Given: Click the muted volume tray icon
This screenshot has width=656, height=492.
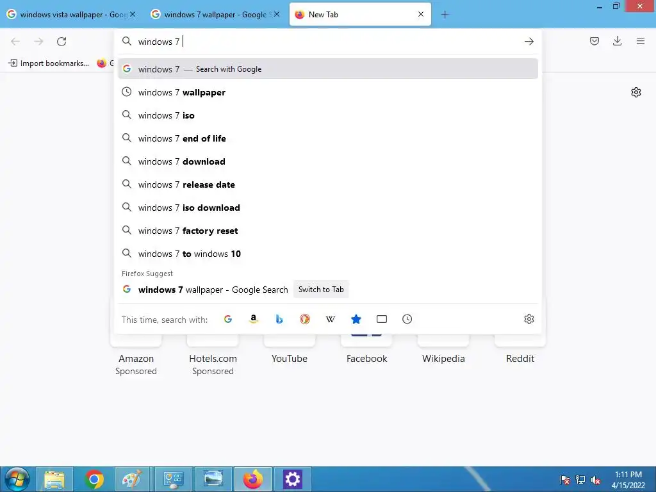Looking at the screenshot, I should (595, 479).
